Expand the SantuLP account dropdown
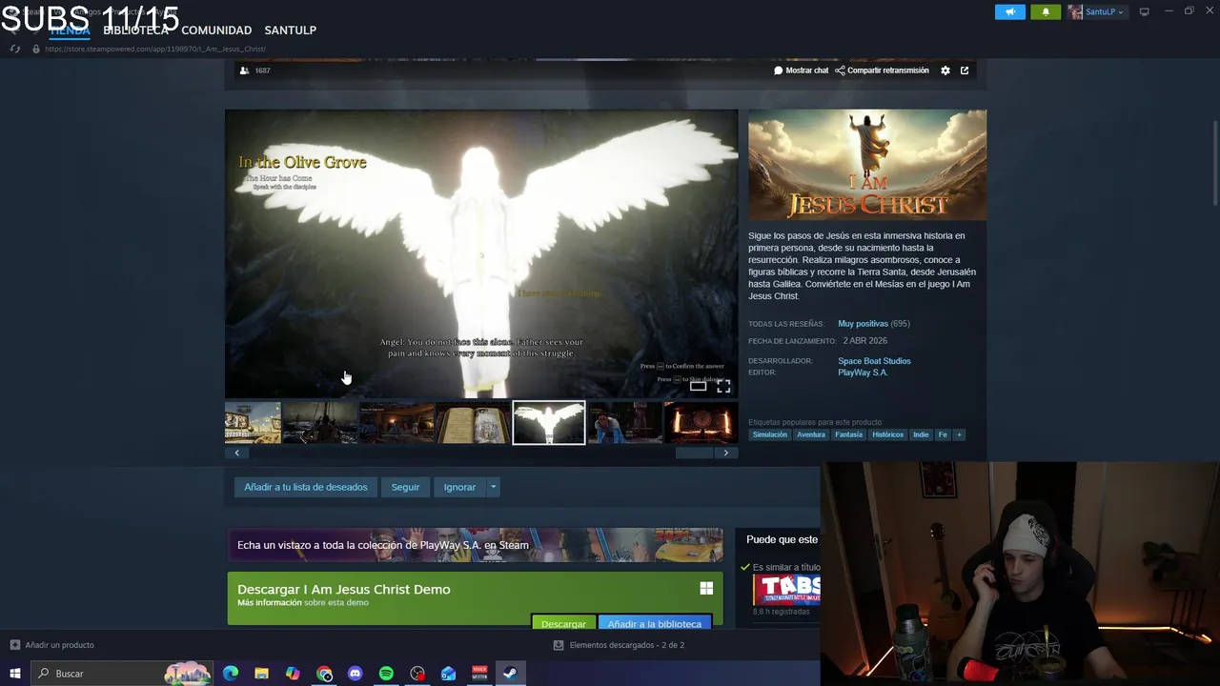Screen dimensions: 1220x686 point(1097,11)
